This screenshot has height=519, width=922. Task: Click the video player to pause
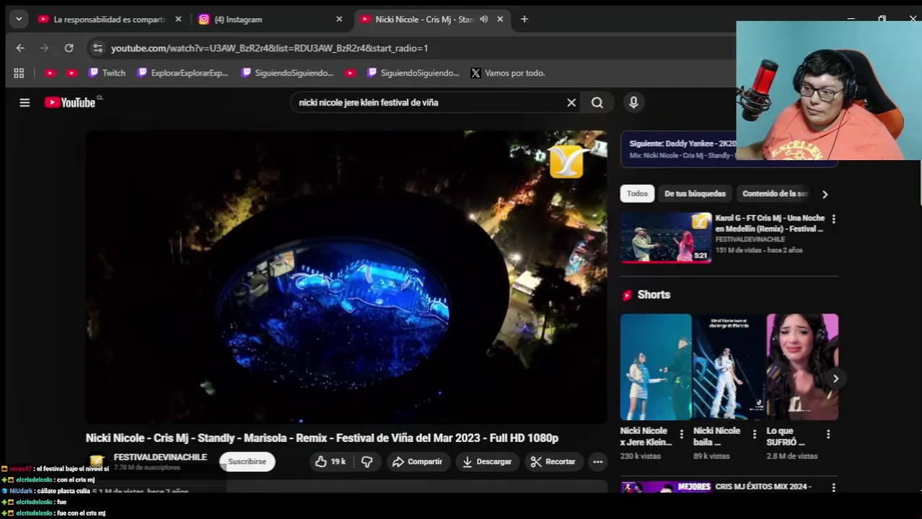click(346, 277)
